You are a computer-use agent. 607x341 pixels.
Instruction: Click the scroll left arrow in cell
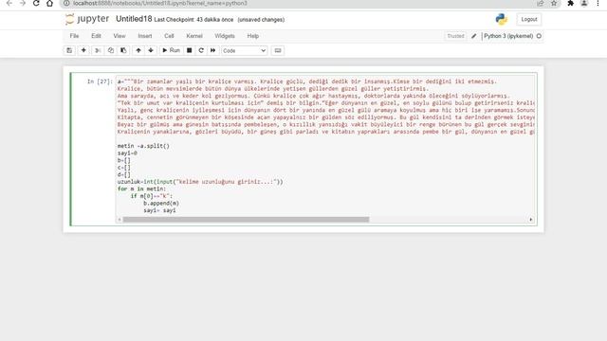tap(120, 220)
